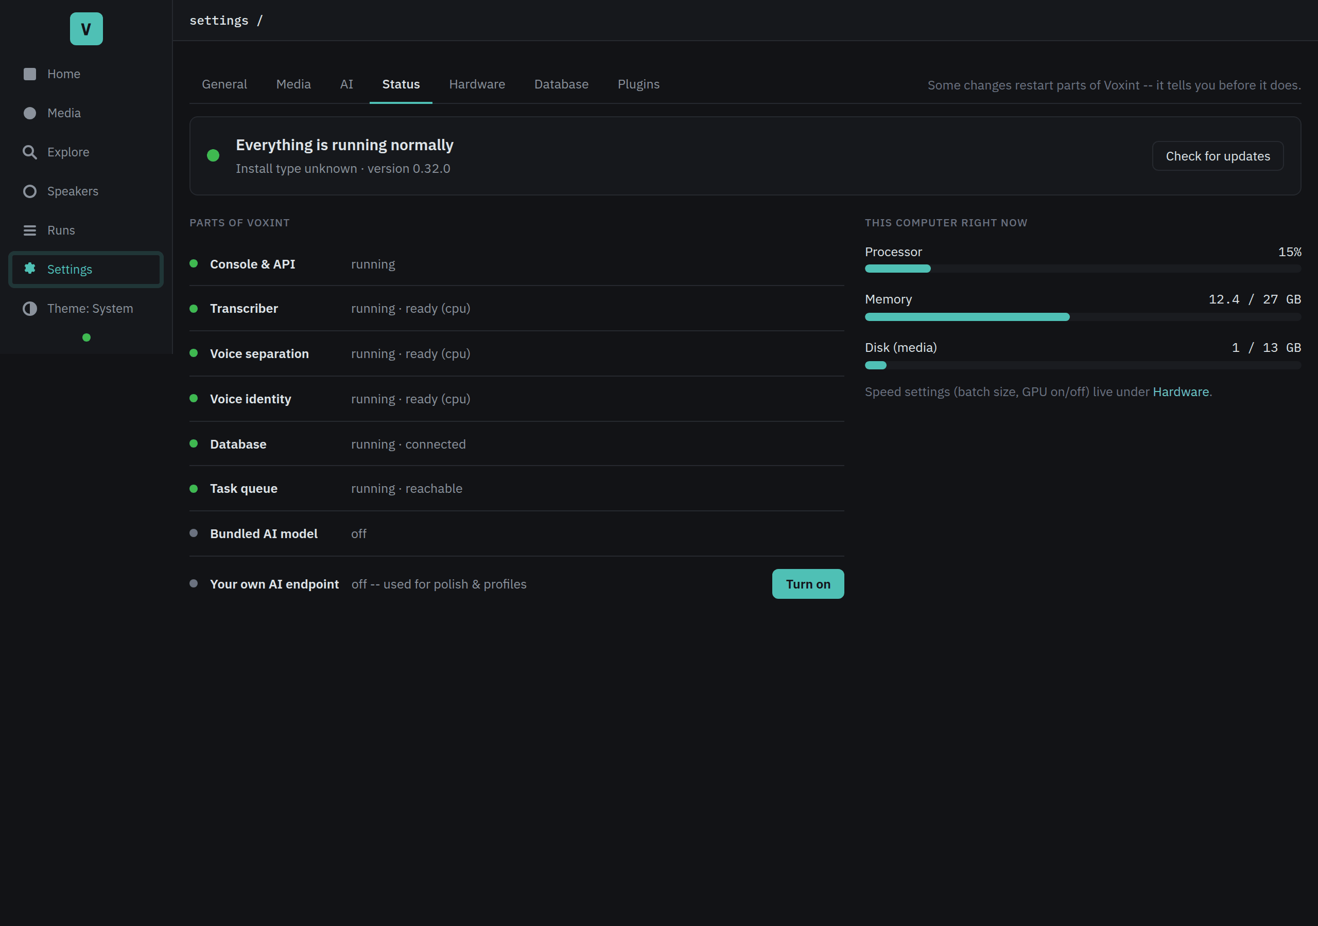Click Check for updates button

pos(1218,156)
